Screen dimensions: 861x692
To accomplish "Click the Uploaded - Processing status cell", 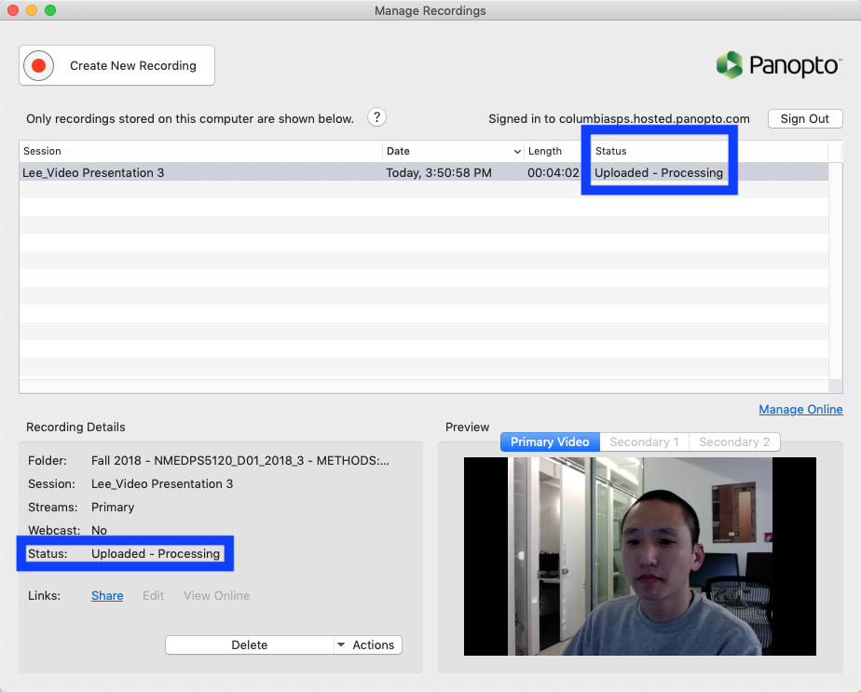I will click(659, 172).
